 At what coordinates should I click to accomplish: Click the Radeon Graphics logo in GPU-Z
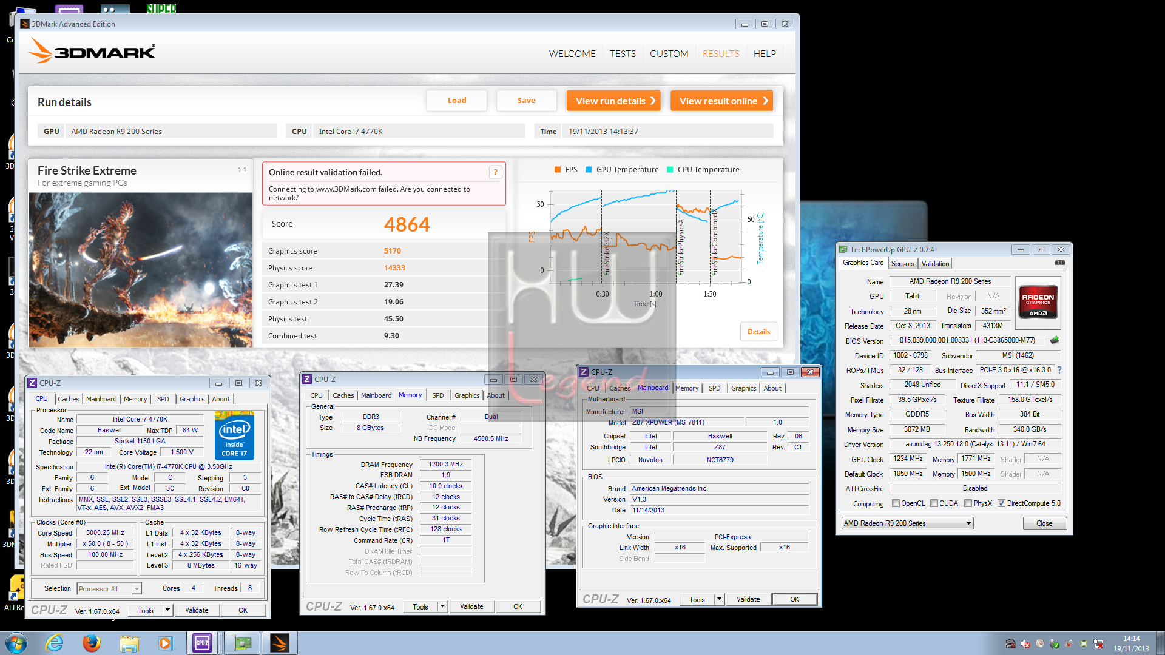(1038, 301)
